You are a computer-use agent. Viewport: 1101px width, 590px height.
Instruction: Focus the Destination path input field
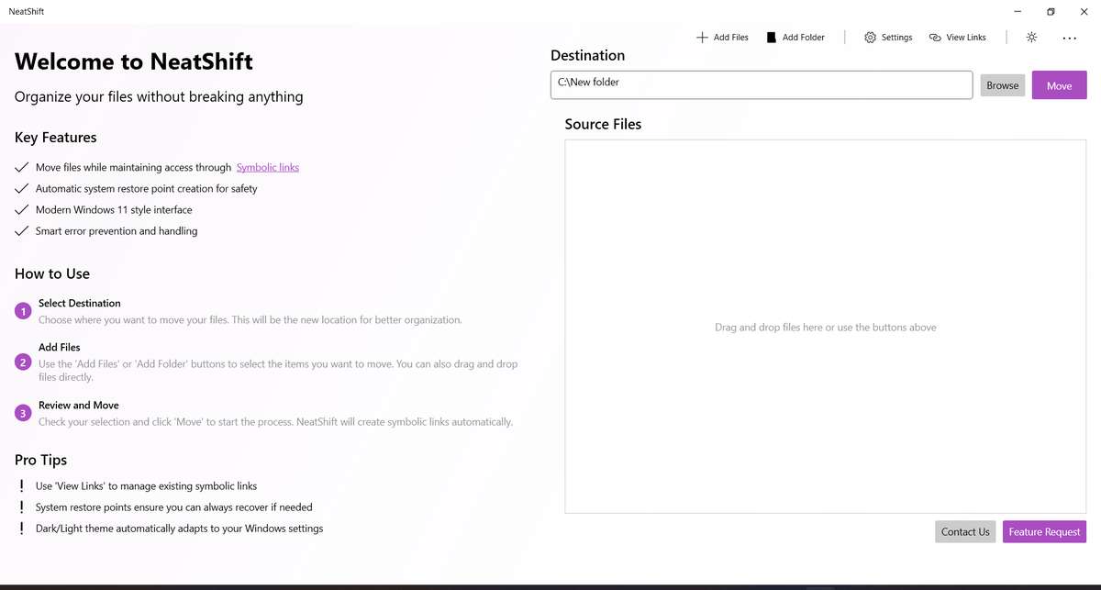coord(762,84)
